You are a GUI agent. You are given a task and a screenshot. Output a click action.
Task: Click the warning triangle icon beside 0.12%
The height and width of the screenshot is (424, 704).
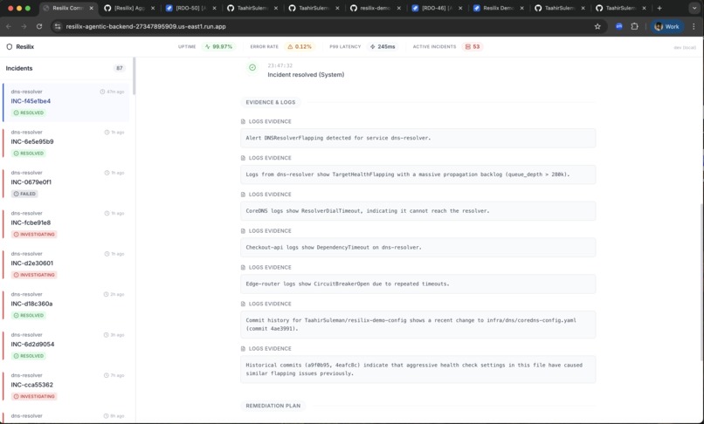[x=290, y=46]
